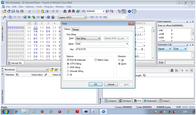Open structure library folder icon
Image resolution: width=196 pixels, height=115 pixels.
[51, 70]
